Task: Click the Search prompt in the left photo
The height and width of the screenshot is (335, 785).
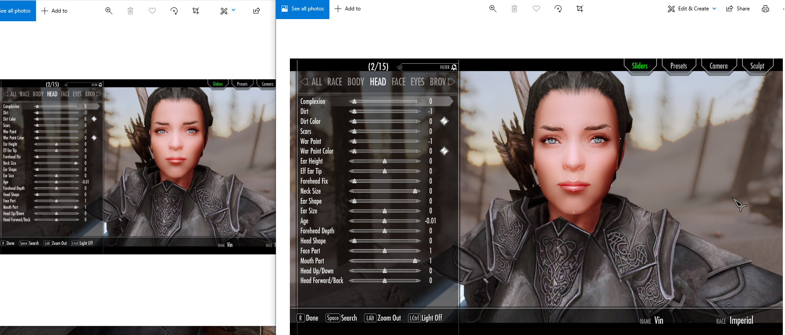Action: coord(30,244)
